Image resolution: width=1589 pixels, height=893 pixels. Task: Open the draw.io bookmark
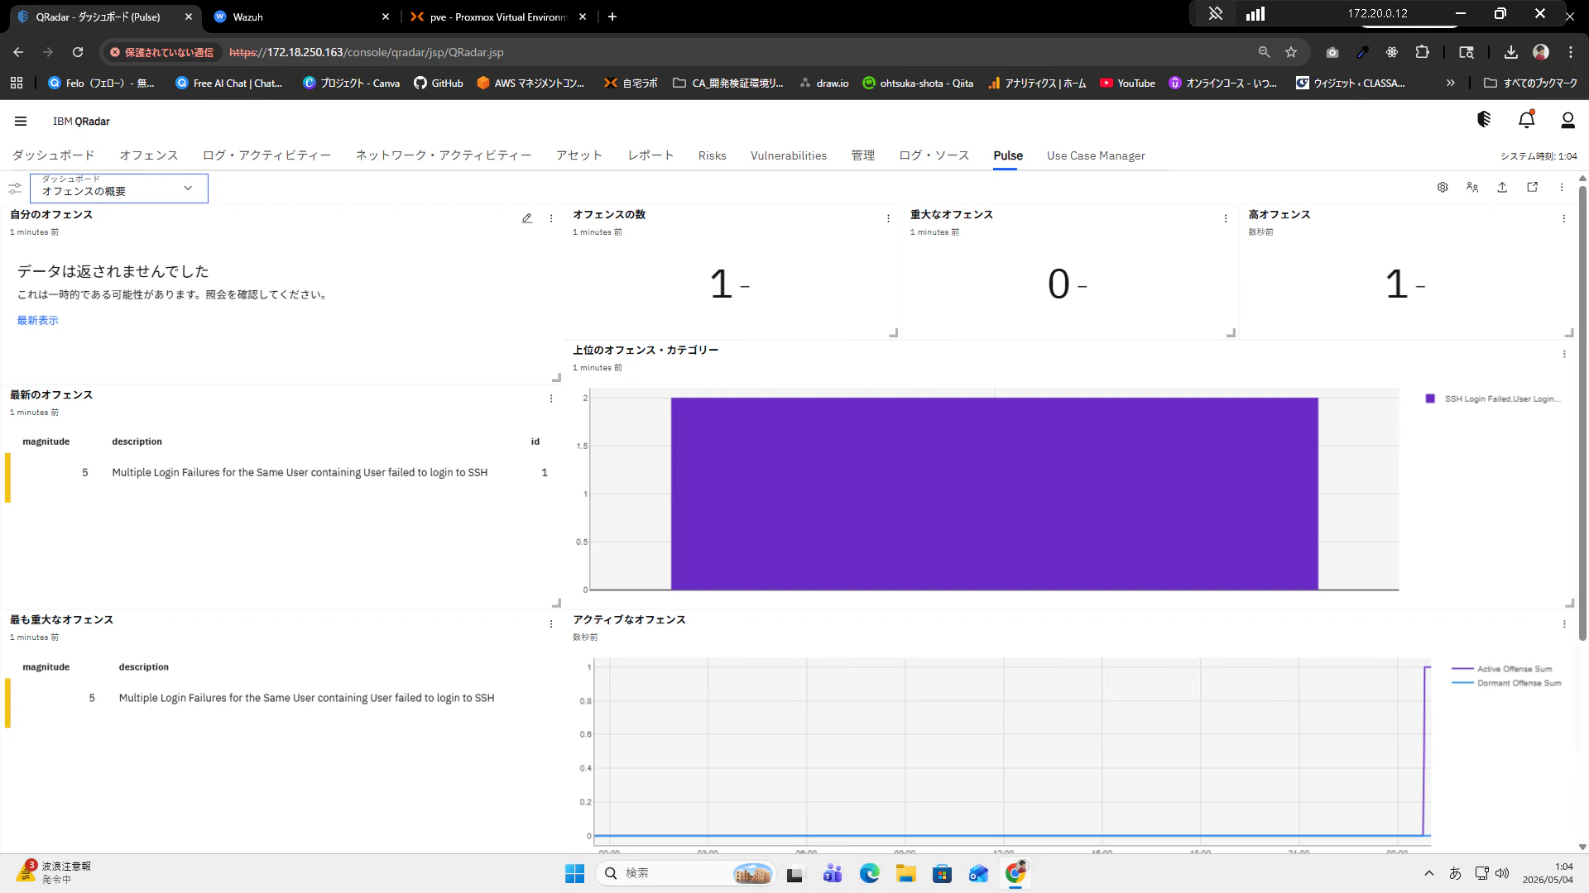(x=823, y=83)
